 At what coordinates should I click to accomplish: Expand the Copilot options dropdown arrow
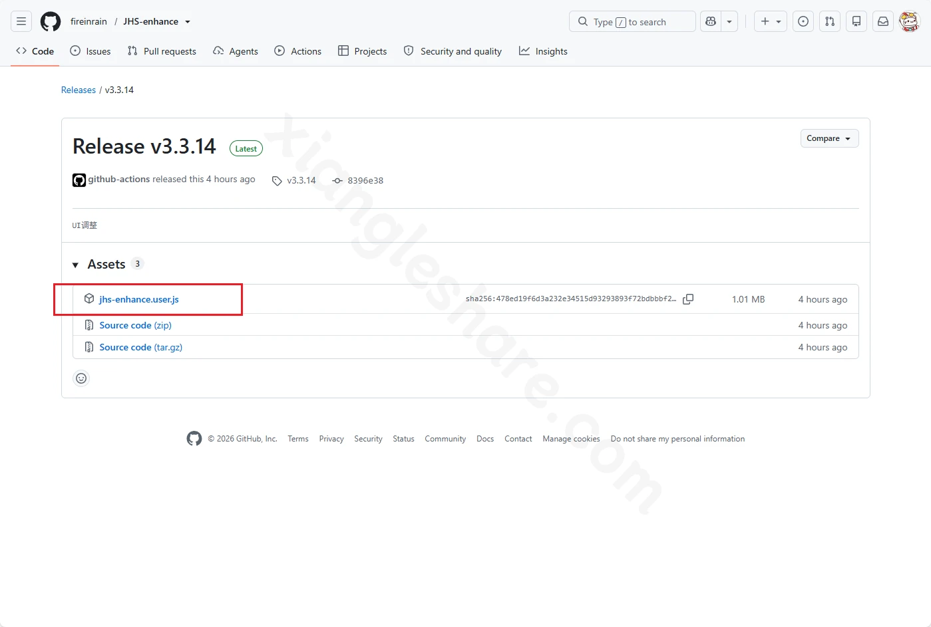click(729, 21)
